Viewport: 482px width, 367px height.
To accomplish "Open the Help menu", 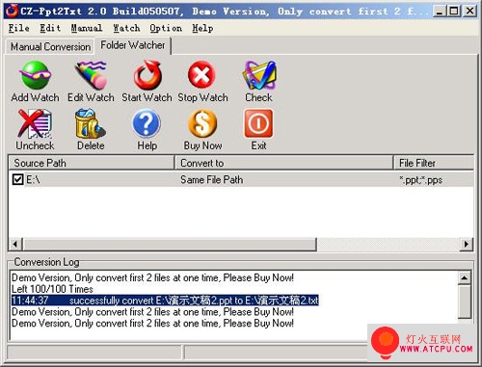I will (x=202, y=28).
